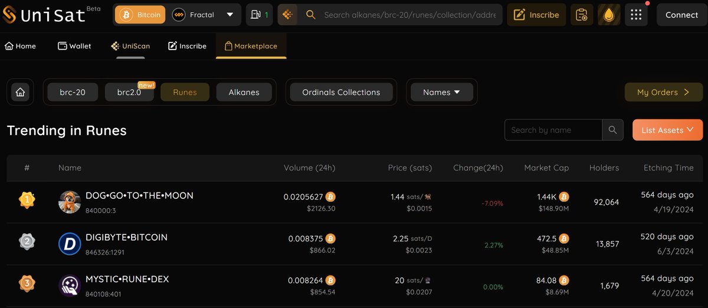The height and width of the screenshot is (308, 708).
Task: Select the brc2.0 category
Action: click(129, 92)
